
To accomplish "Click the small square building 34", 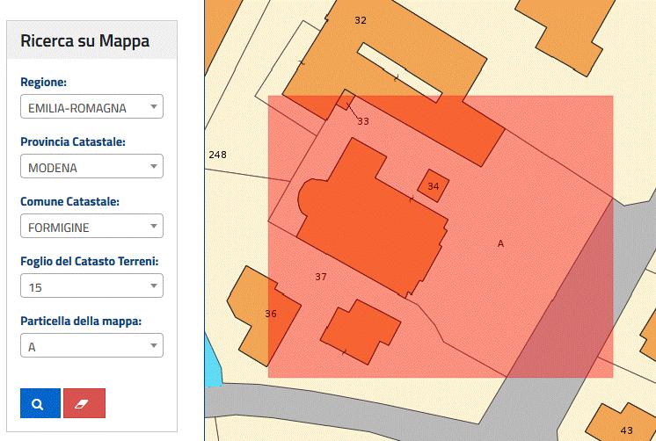I will pyautogui.click(x=434, y=185).
